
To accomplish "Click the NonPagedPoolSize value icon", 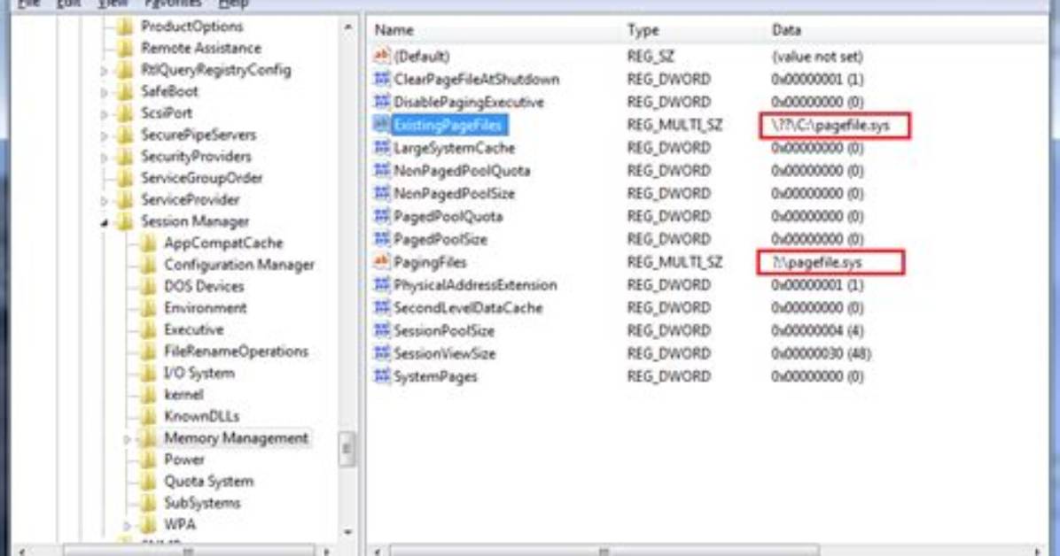I will tap(382, 193).
